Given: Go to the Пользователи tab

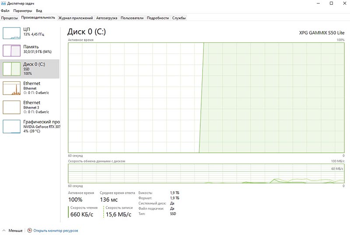Looking at the screenshot, I should [132, 18].
